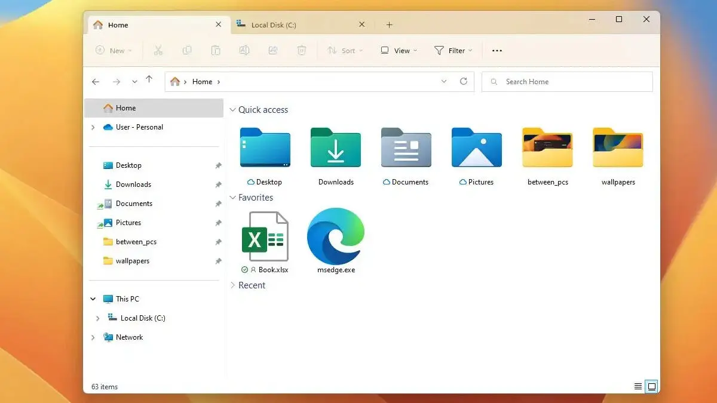Screen dimensions: 717x403
Task: Open the Sort dropdown
Action: tap(345, 50)
